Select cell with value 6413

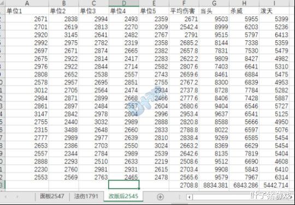click(274, 35)
